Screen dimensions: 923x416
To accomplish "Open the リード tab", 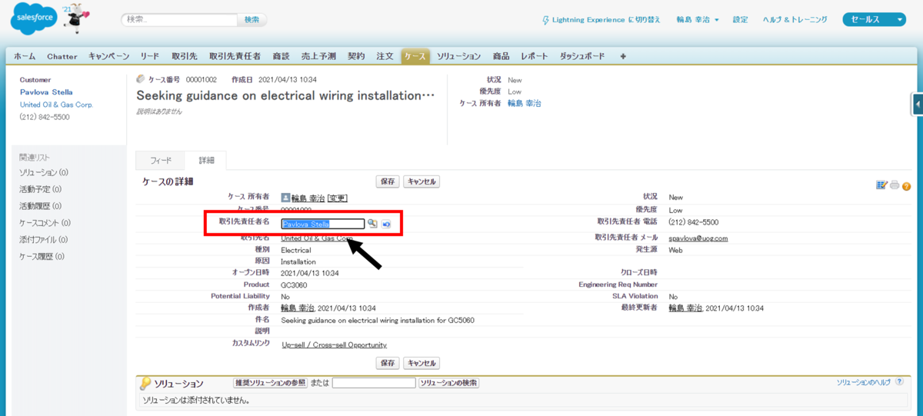I will [x=150, y=56].
